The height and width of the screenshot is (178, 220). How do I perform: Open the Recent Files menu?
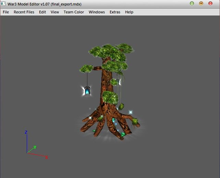(24, 12)
